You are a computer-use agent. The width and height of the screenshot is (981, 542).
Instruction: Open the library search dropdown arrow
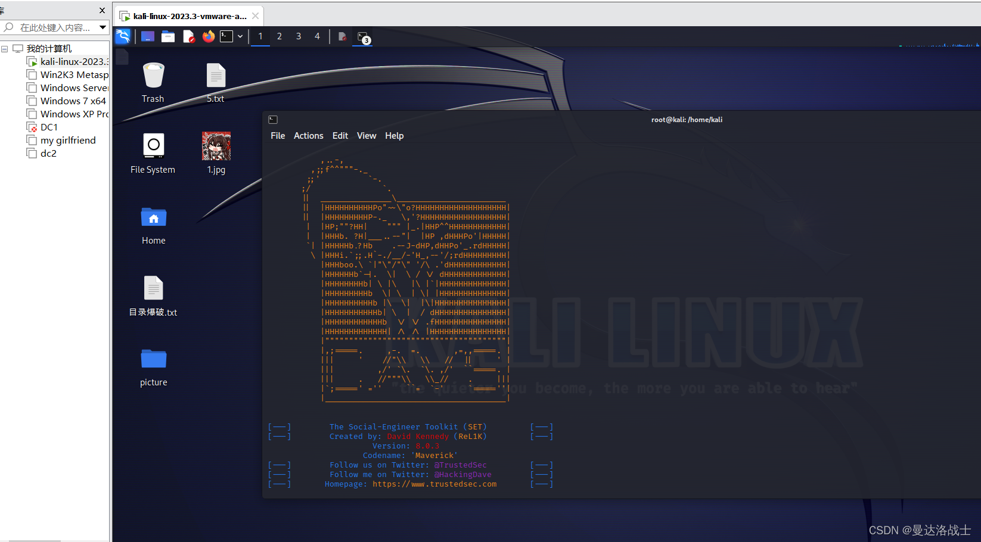click(x=103, y=27)
